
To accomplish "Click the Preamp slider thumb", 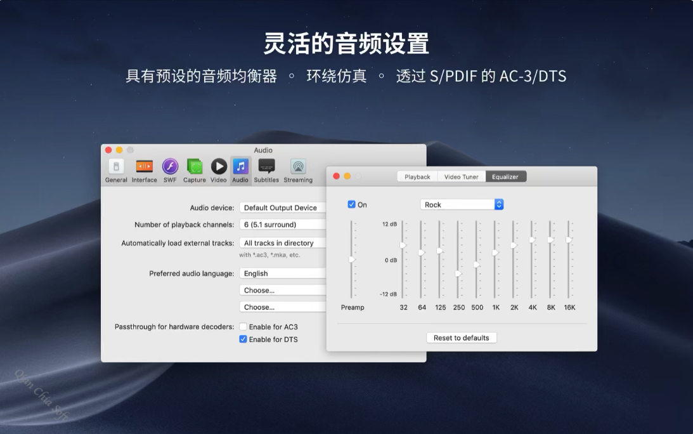I will (x=352, y=260).
